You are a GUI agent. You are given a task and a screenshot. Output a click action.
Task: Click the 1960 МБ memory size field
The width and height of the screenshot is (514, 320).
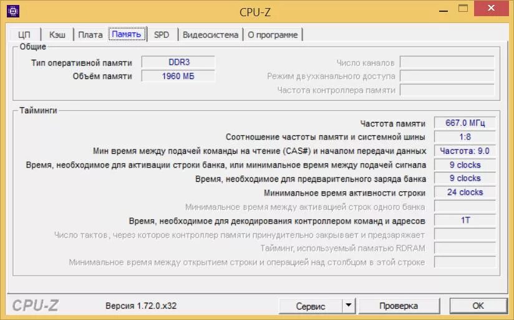tap(178, 76)
